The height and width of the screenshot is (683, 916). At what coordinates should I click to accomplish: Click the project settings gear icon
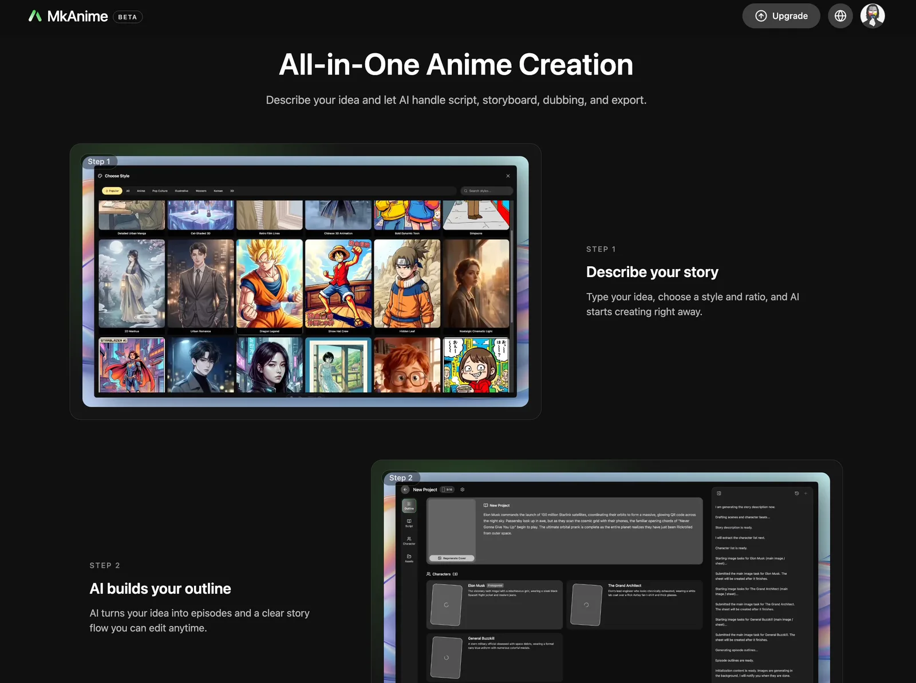coord(463,489)
